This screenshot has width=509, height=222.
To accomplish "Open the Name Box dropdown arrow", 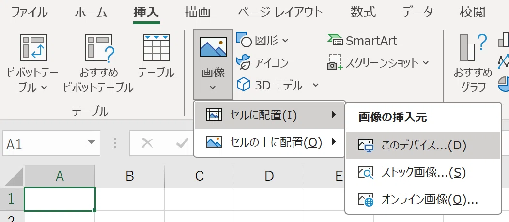I will 92,142.
